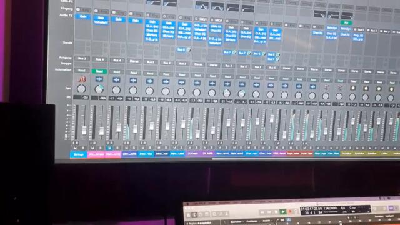This screenshot has width=400, height=225.
Task: Open the Ansicht menu in lower window
Action: [266, 221]
